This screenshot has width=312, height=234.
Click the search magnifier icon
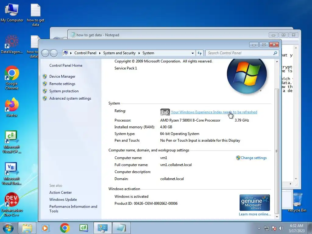coord(275,53)
